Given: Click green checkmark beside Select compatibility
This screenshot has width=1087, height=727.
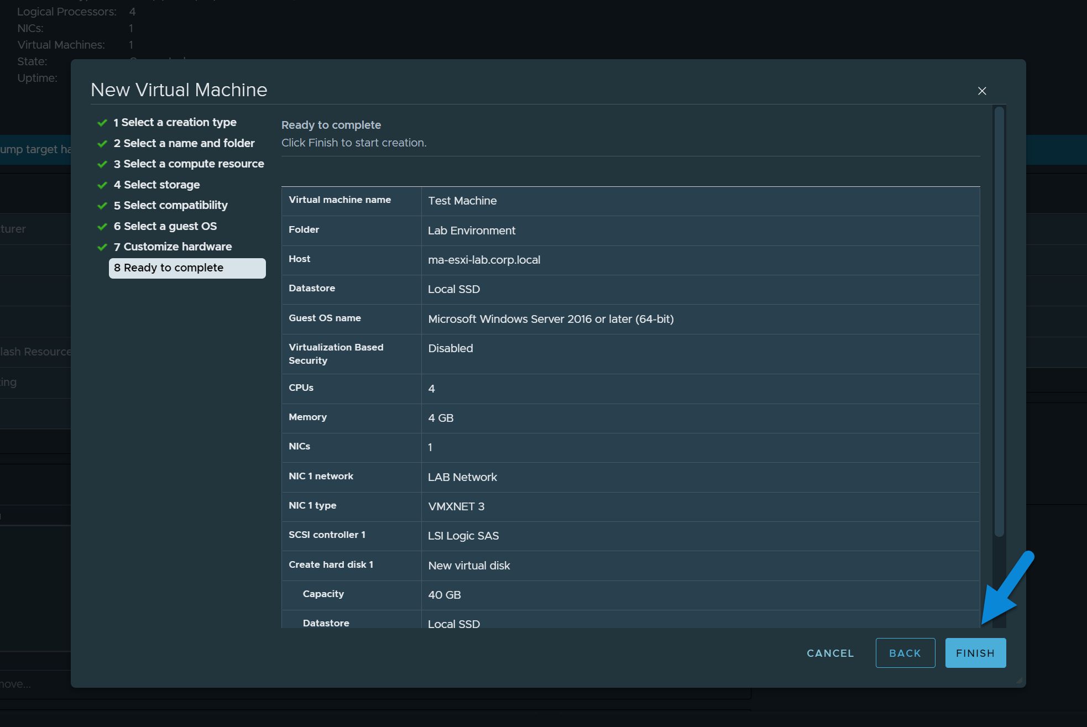Looking at the screenshot, I should pyautogui.click(x=102, y=206).
